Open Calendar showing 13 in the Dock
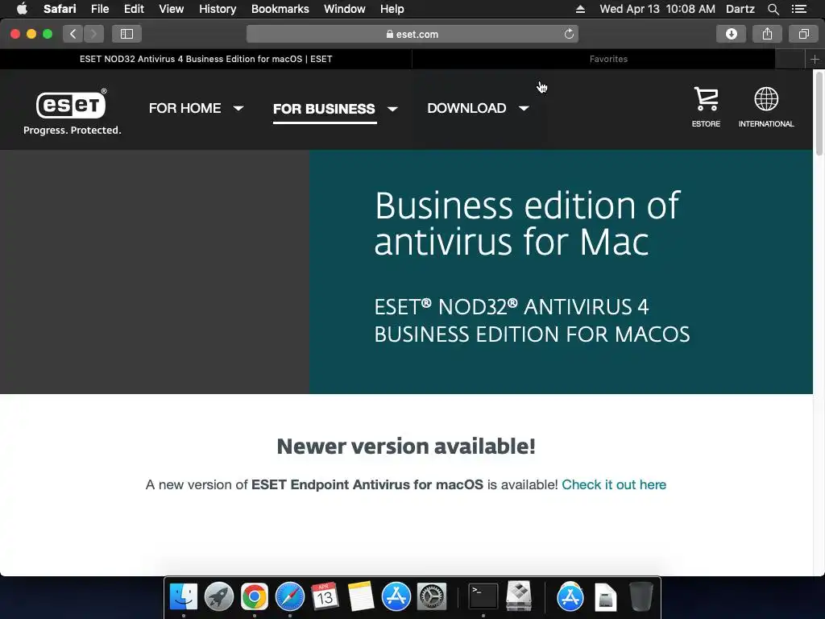 point(325,596)
